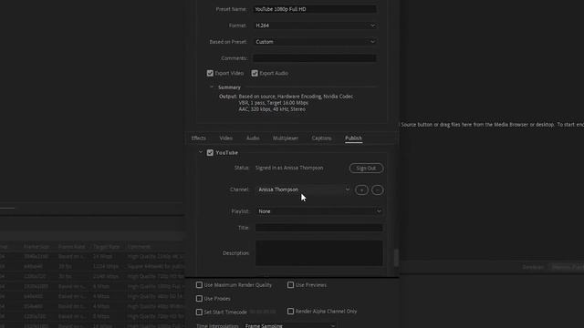
Task: Collapse the YouTube section chevron
Action: (201, 152)
